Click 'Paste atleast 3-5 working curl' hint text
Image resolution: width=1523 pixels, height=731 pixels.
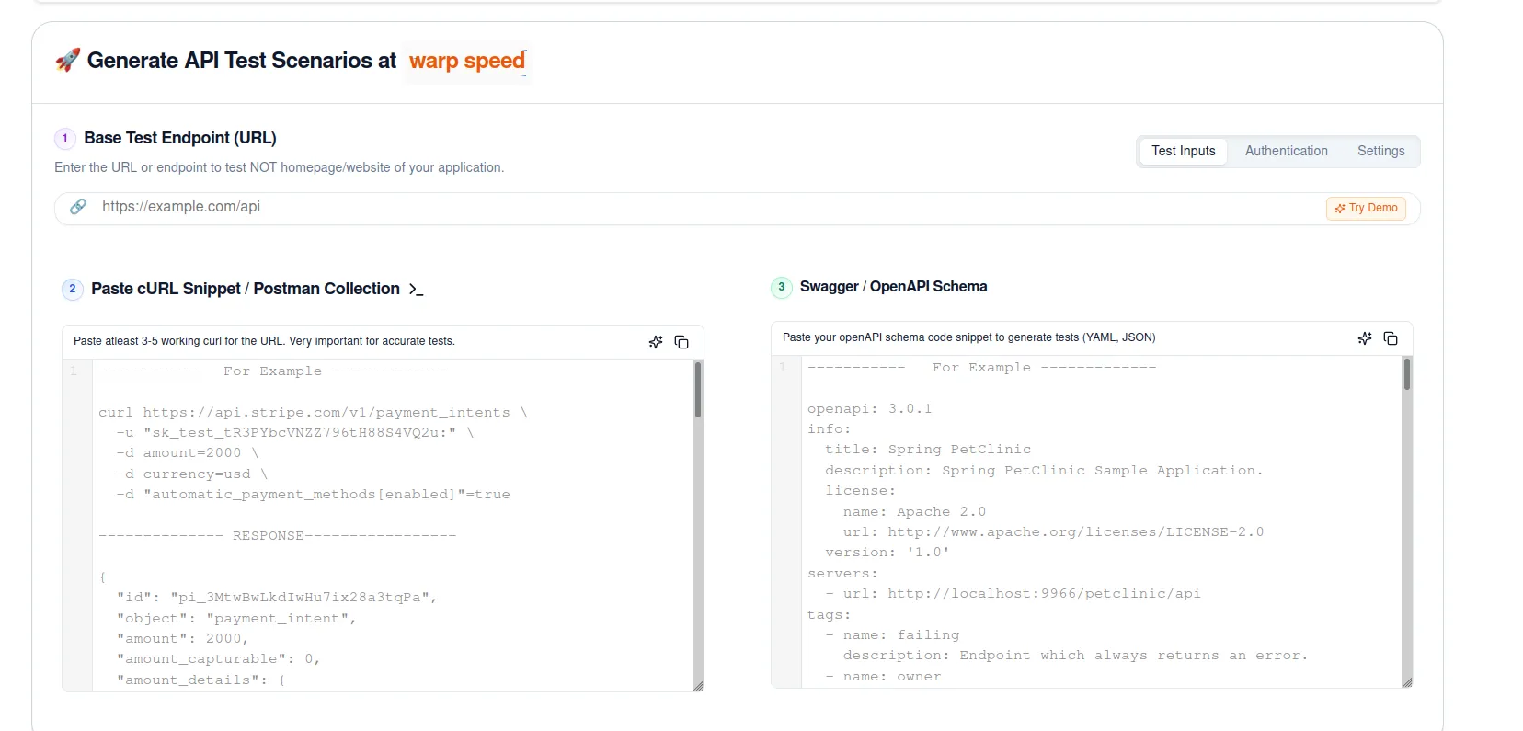[264, 341]
